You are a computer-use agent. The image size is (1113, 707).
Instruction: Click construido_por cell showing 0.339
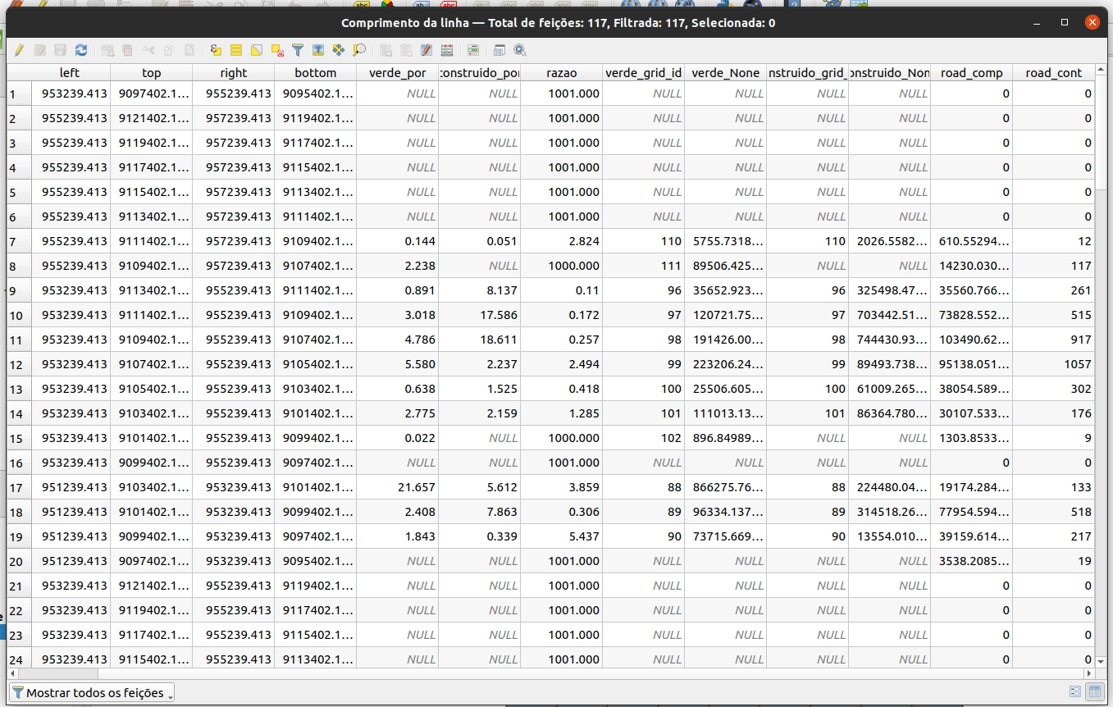[480, 536]
